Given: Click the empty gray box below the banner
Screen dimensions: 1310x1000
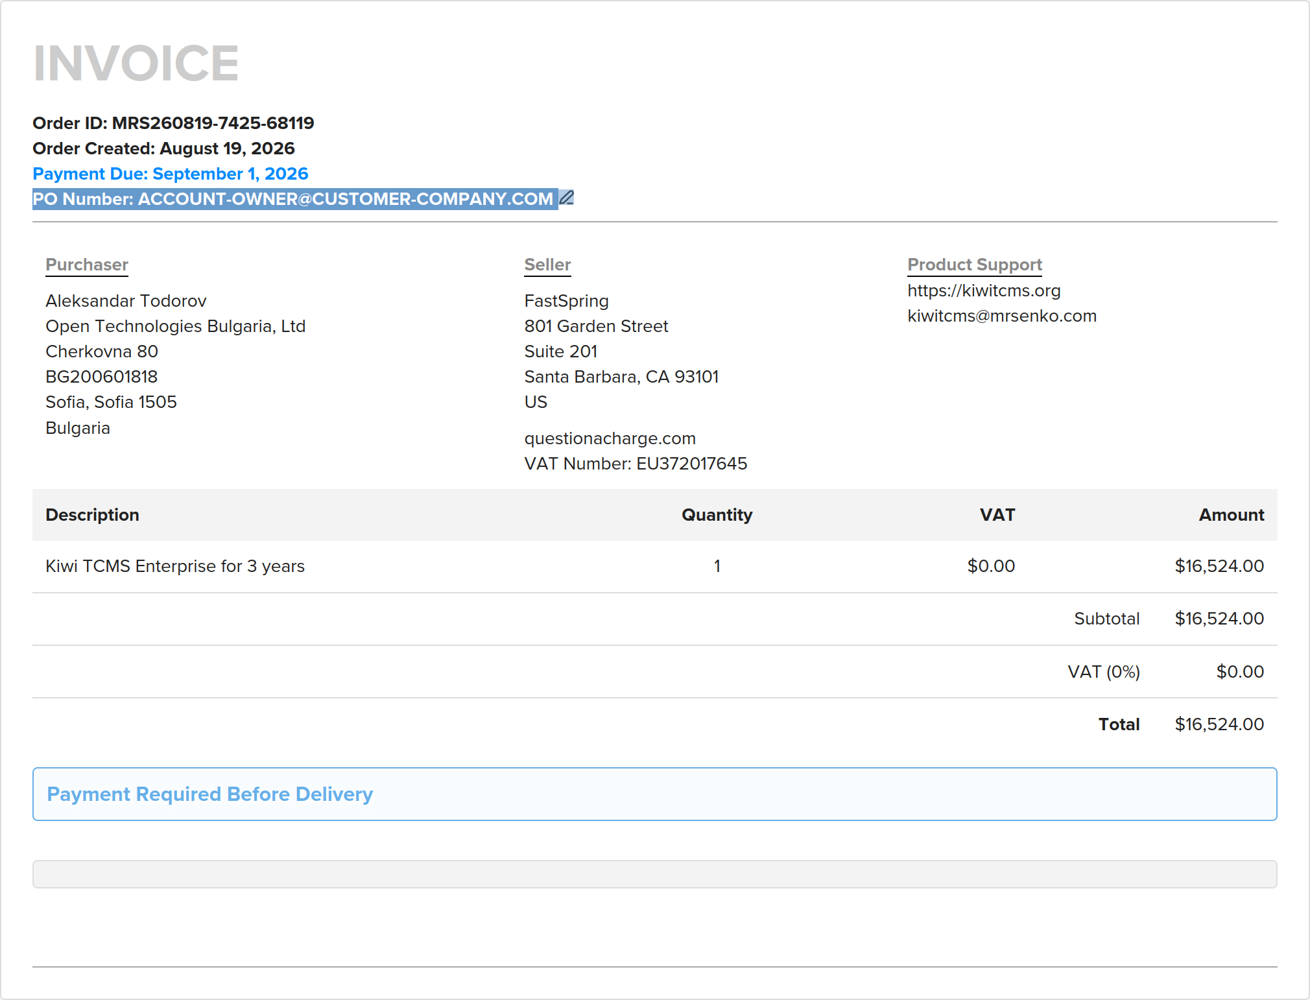Looking at the screenshot, I should tap(655, 874).
